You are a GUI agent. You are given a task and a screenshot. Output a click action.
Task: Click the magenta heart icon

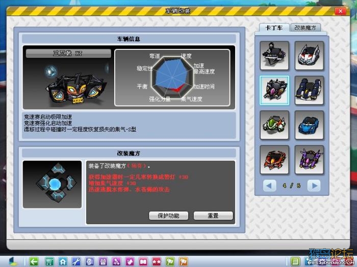click(130, 262)
